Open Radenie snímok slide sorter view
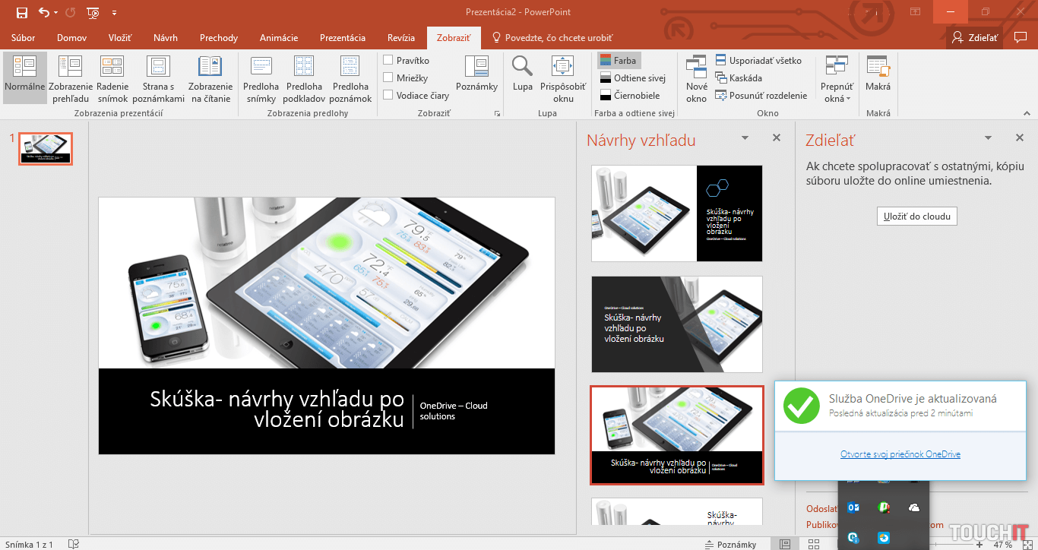1038x550 pixels. point(112,68)
